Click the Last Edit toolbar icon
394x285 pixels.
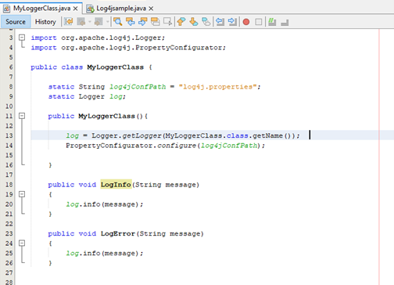pos(69,22)
